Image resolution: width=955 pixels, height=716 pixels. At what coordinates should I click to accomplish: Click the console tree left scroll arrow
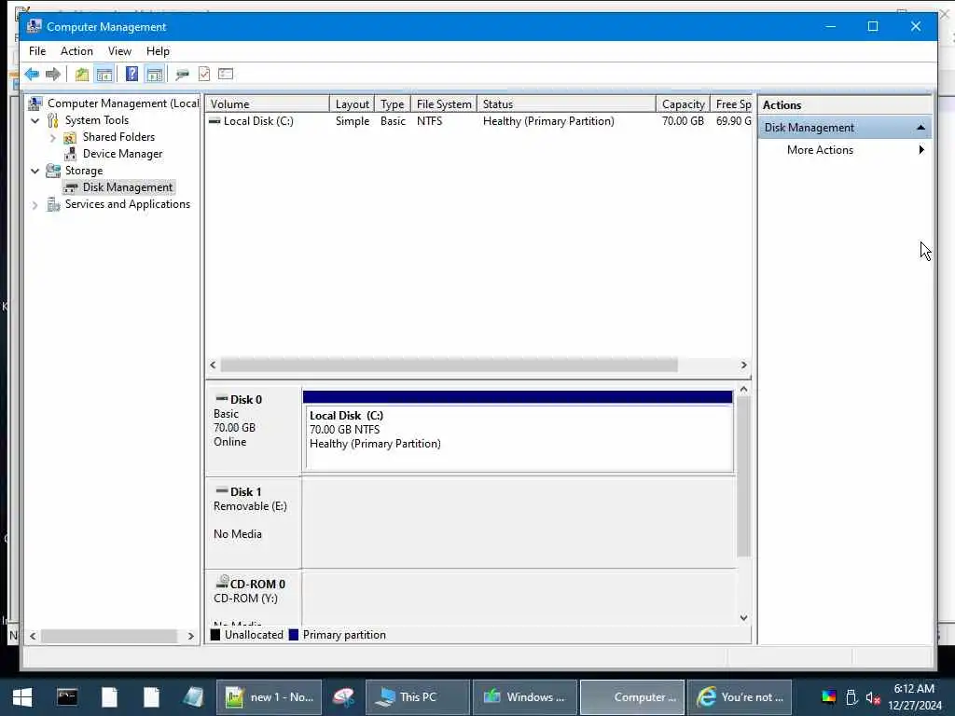33,636
